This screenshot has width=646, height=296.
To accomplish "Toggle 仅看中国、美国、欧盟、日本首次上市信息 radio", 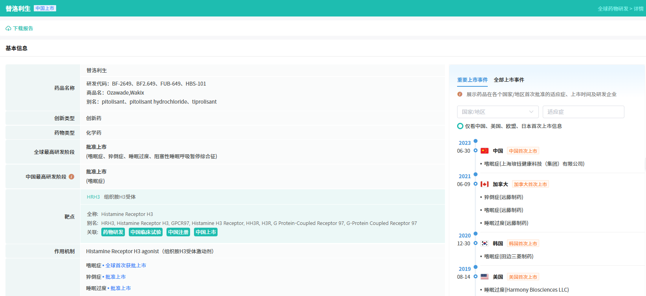I will (460, 126).
